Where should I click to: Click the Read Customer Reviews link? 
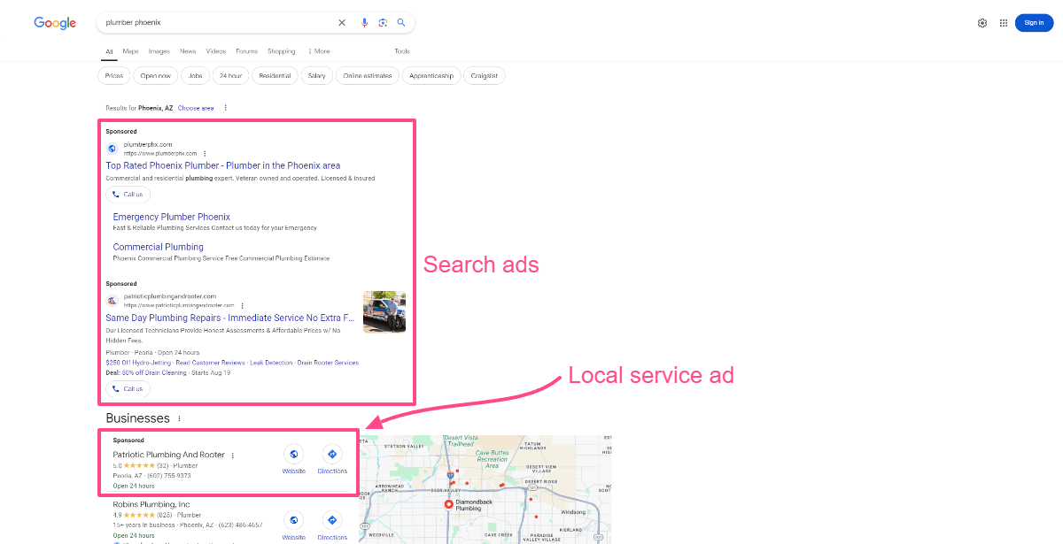click(x=211, y=363)
